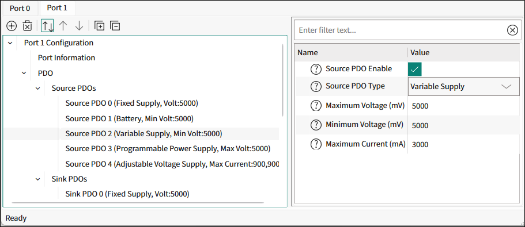Open help for Source PDO Enable
Image resolution: width=525 pixels, height=227 pixels.
(x=316, y=70)
